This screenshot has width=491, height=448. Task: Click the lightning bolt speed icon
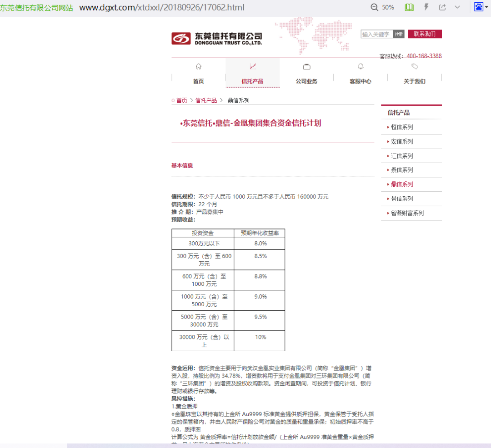click(426, 7)
